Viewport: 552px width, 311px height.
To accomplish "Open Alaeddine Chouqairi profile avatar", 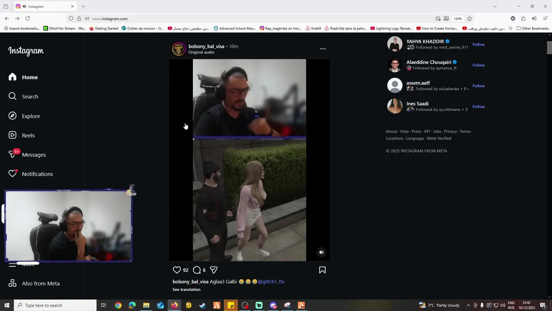I will (395, 65).
